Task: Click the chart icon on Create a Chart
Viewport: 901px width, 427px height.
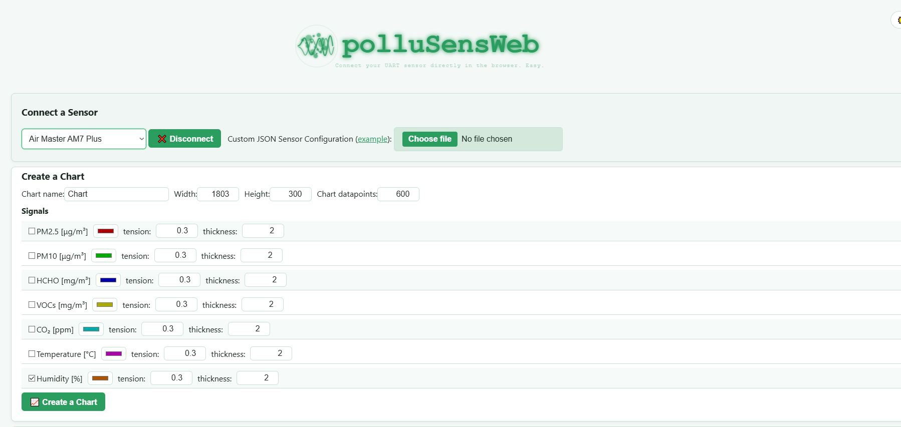Action: coord(35,402)
